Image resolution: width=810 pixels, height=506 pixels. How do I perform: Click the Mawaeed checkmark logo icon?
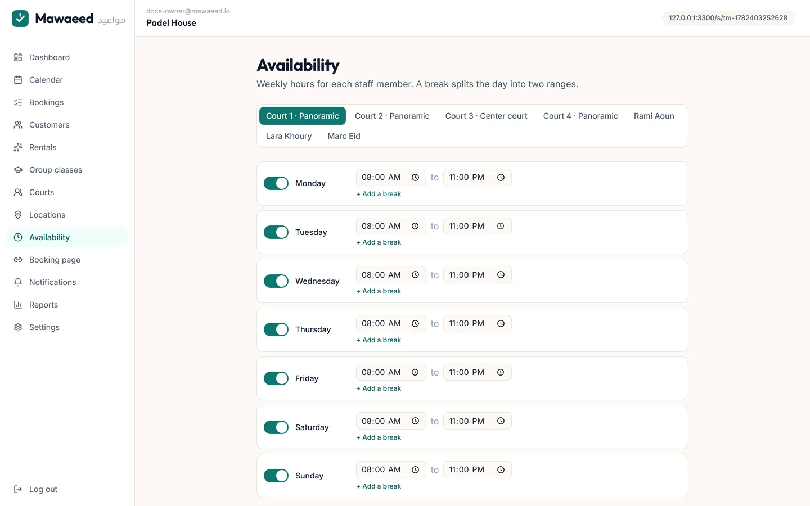20,19
